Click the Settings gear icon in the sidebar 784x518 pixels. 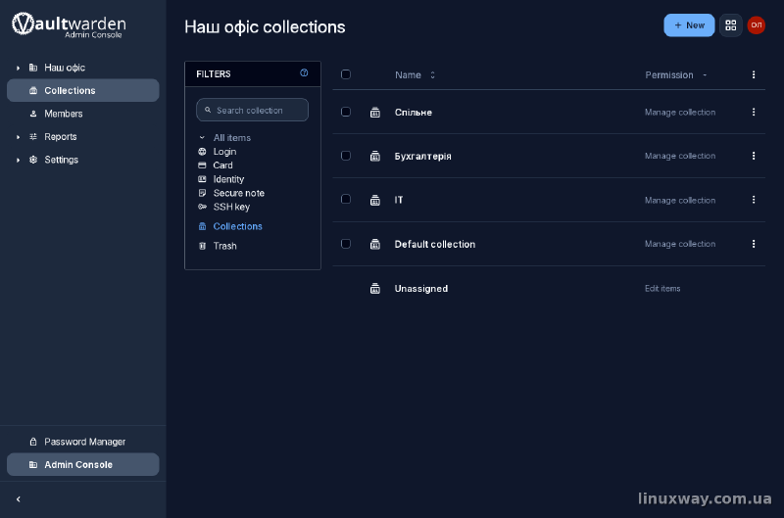point(33,160)
